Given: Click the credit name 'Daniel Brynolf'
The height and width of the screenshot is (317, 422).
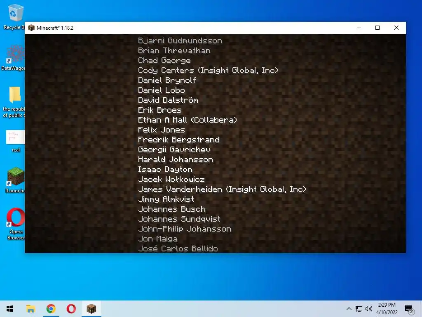Looking at the screenshot, I should [x=167, y=80].
